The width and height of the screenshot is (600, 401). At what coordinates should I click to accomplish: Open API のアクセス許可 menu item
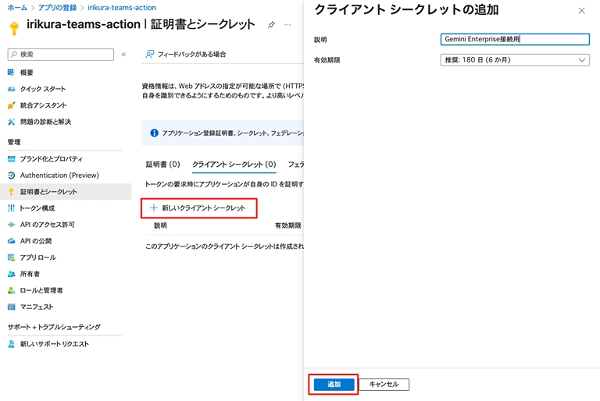pos(47,225)
